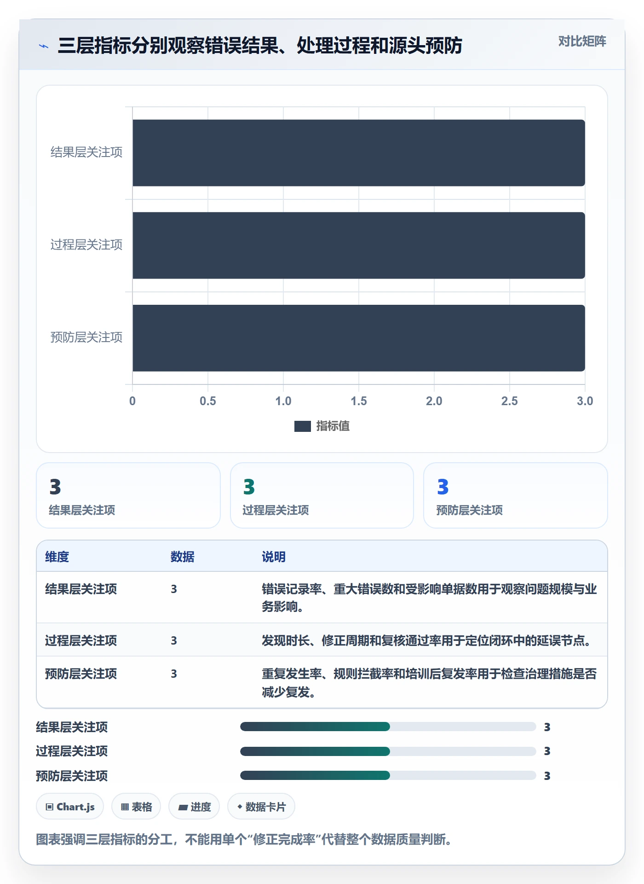Click the 维度 column header
Screen dimensions: 644x884
(57, 557)
